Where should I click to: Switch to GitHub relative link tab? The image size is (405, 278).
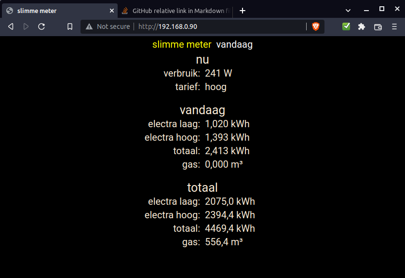click(176, 11)
